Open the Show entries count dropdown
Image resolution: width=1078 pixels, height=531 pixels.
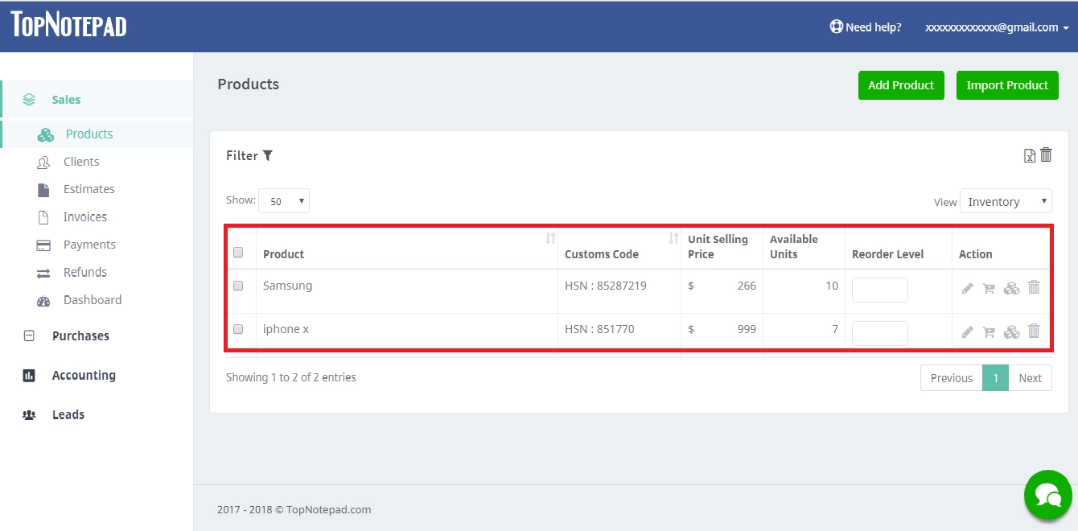point(283,201)
